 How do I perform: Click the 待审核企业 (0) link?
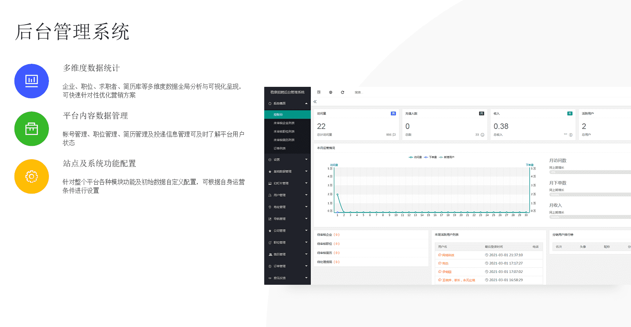pyautogui.click(x=328, y=235)
